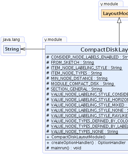Click the inheritance arrowhead under LayoutModule
Screen dimensions: 128x154
coord(119,20)
